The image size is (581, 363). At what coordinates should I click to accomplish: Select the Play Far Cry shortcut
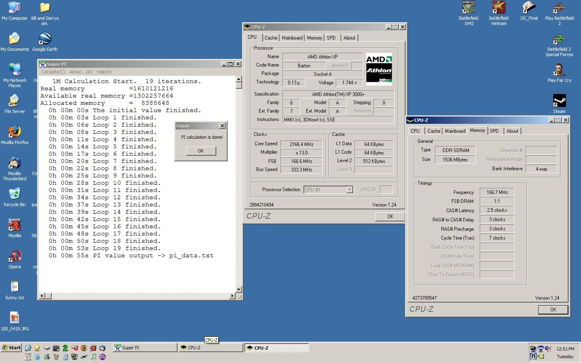pos(559,73)
